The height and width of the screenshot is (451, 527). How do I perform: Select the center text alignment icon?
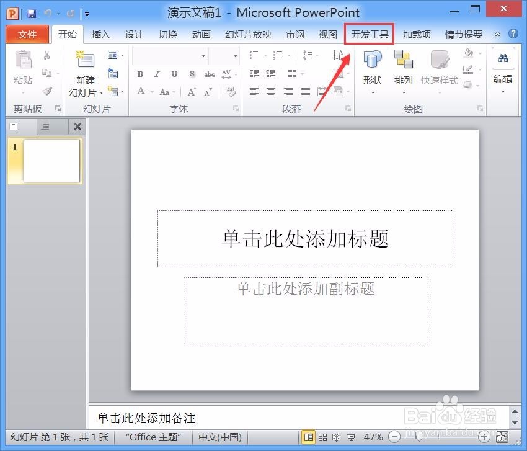271,92
